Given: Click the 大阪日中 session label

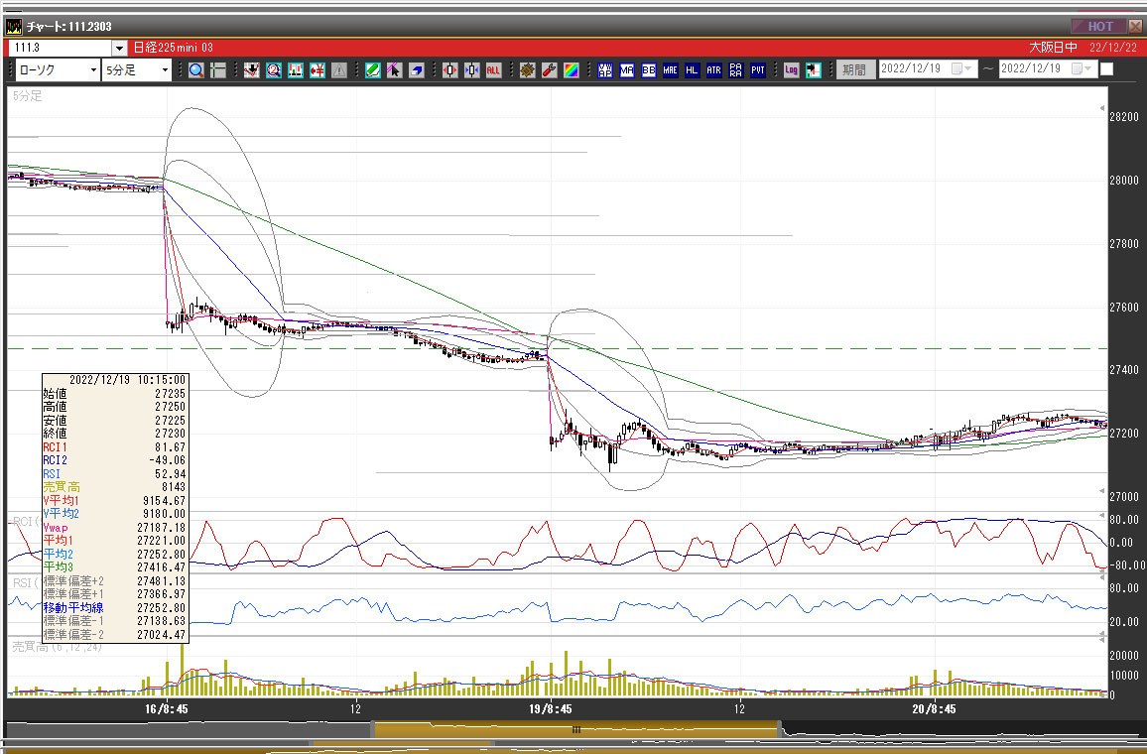Looking at the screenshot, I should [x=1053, y=48].
